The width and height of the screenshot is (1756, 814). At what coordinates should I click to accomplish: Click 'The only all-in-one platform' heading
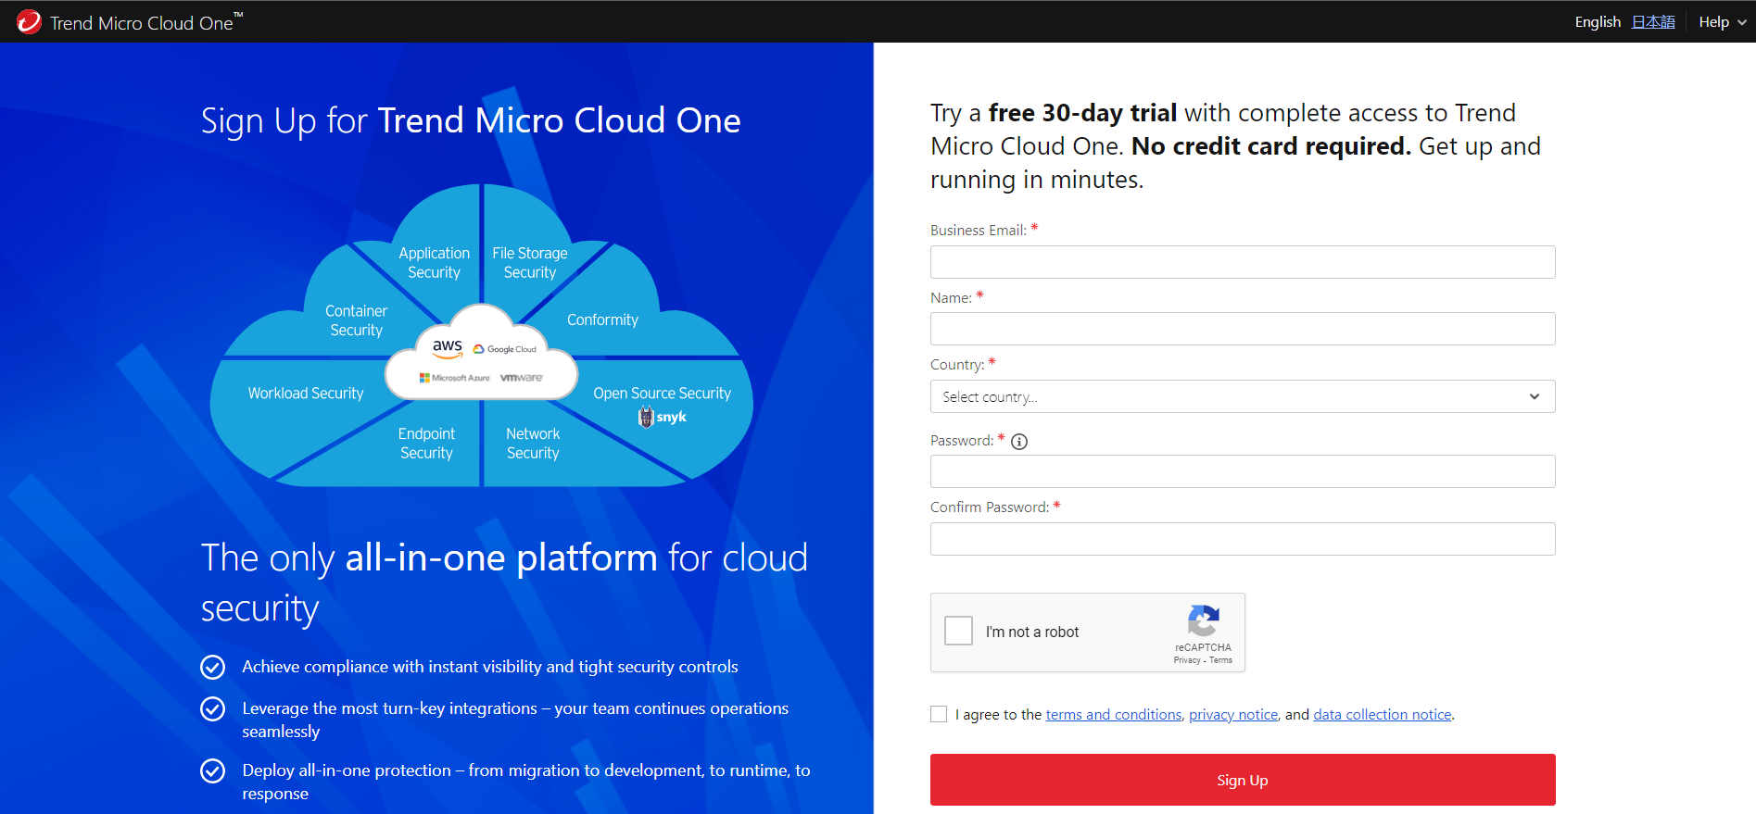[x=504, y=583]
